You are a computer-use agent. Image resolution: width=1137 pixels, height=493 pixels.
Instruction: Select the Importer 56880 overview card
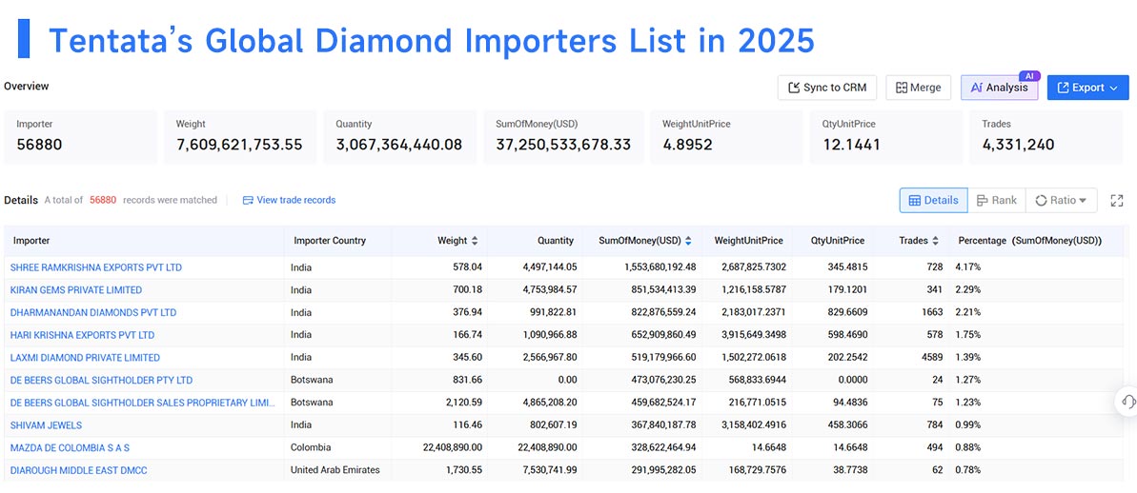point(80,137)
